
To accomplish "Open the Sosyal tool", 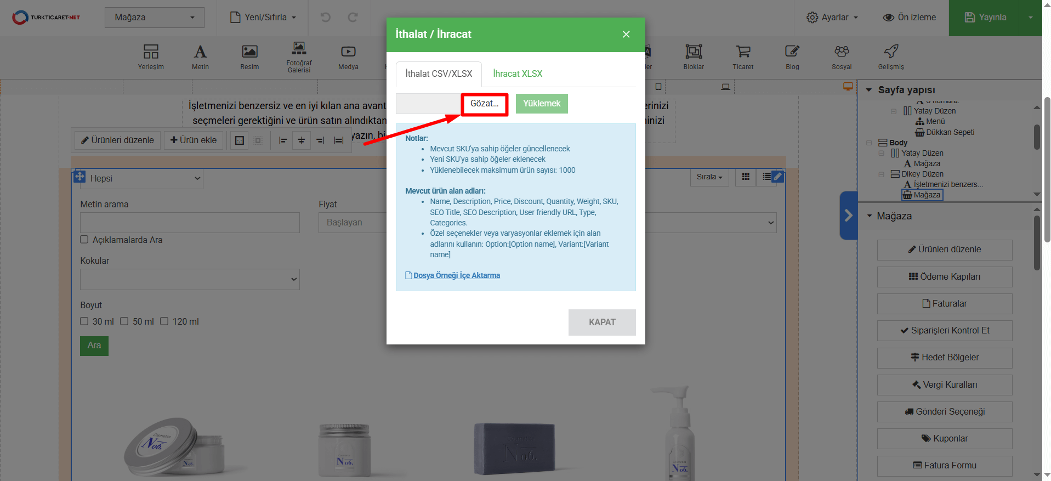I will tap(842, 57).
